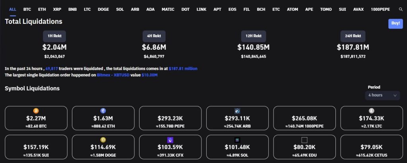
Task: Click the Buy! button
Action: pos(395,23)
